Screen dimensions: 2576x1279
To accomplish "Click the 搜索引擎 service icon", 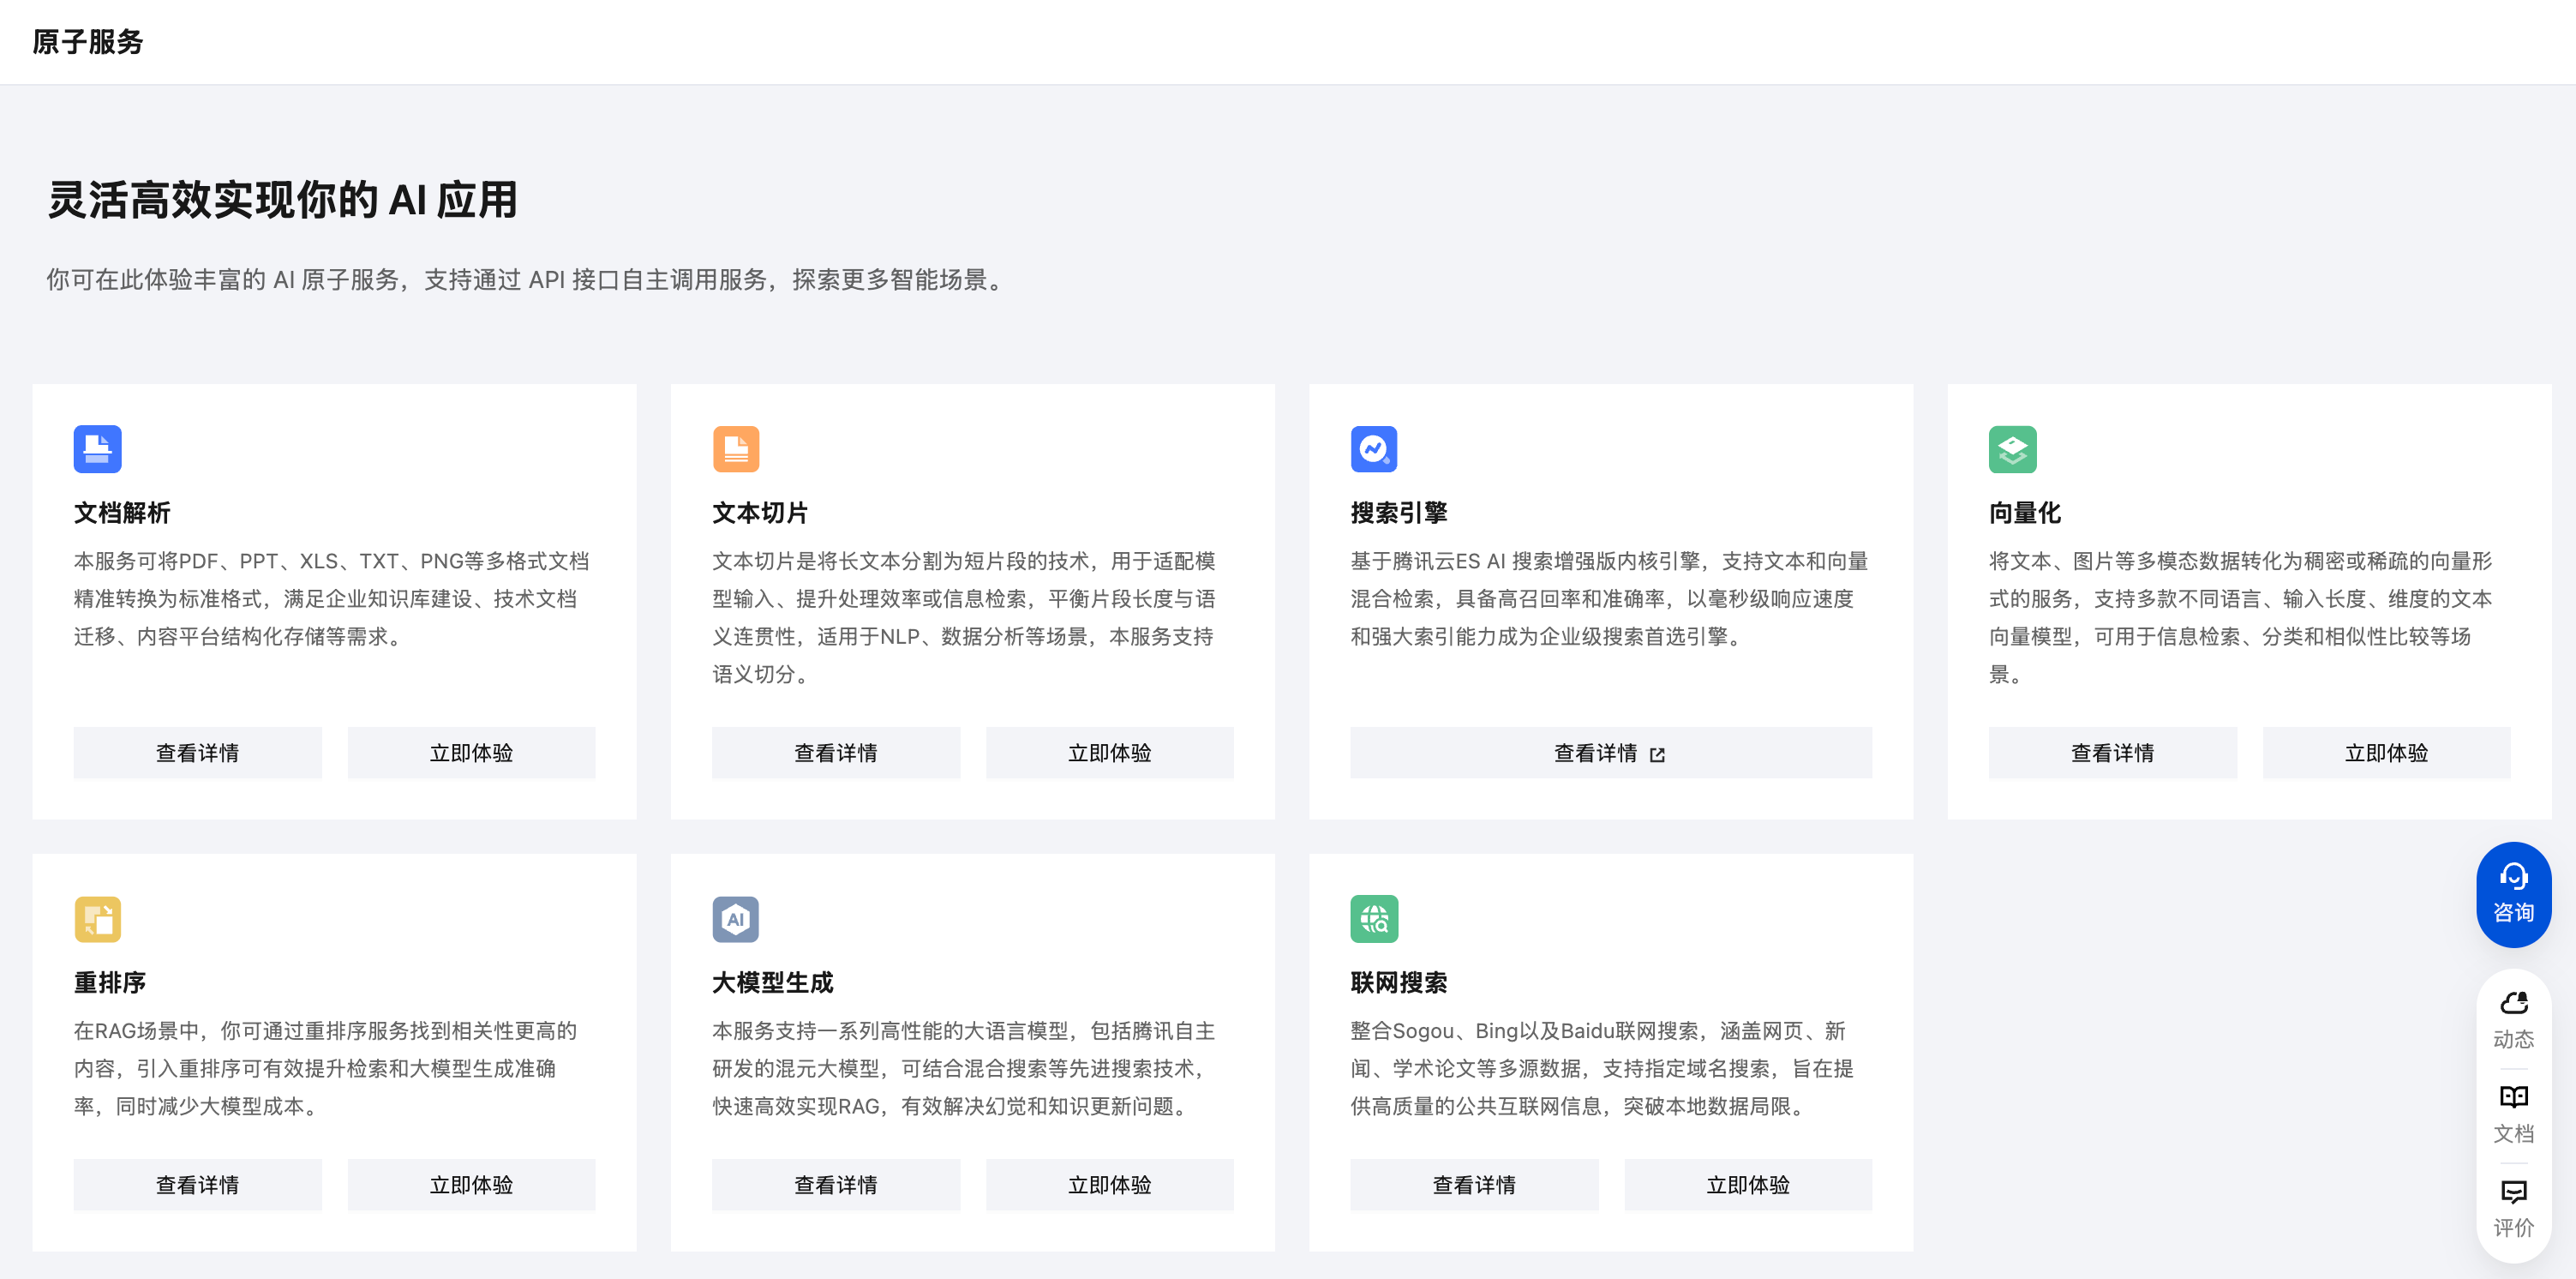I will pyautogui.click(x=1373, y=449).
